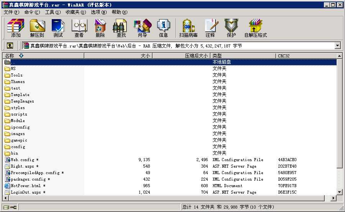This screenshot has width=345, height=212.
Task: Click CRC32 value 44B3ACE0
Action: (x=287, y=160)
